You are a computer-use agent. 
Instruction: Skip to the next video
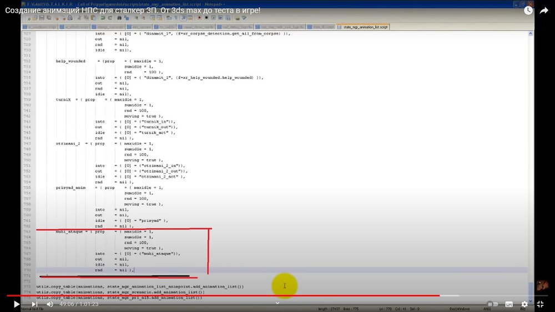pyautogui.click(x=34, y=304)
